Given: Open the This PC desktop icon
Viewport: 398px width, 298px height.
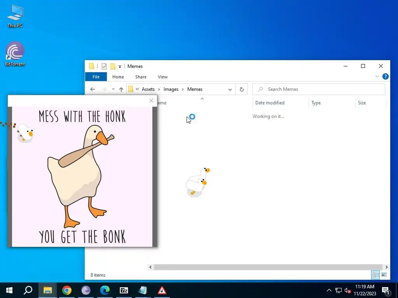Looking at the screenshot, I should click(15, 16).
